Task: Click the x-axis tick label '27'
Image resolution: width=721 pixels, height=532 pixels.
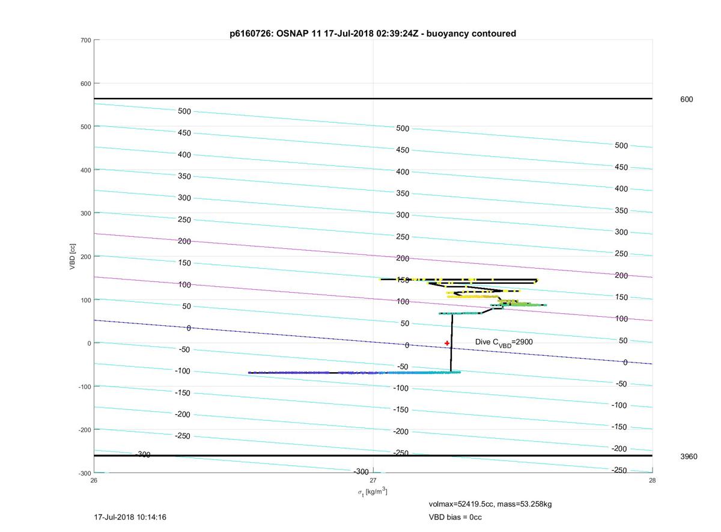Action: 373,480
